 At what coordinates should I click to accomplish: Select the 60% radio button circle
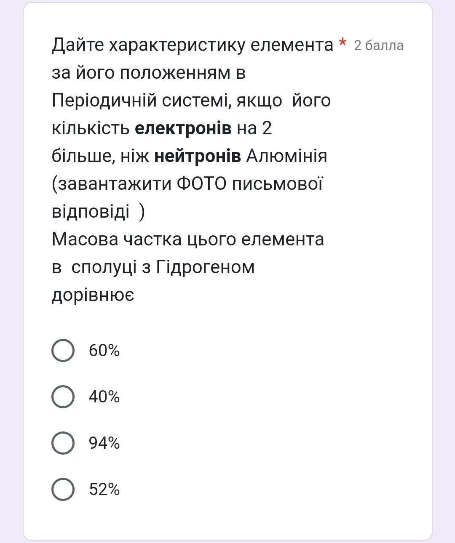63,350
